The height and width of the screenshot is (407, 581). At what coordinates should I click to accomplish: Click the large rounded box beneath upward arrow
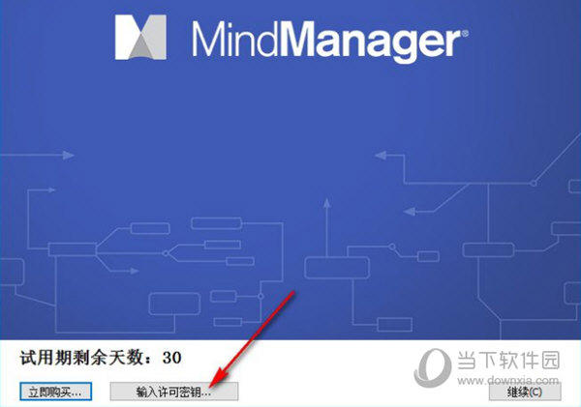pos(337,268)
